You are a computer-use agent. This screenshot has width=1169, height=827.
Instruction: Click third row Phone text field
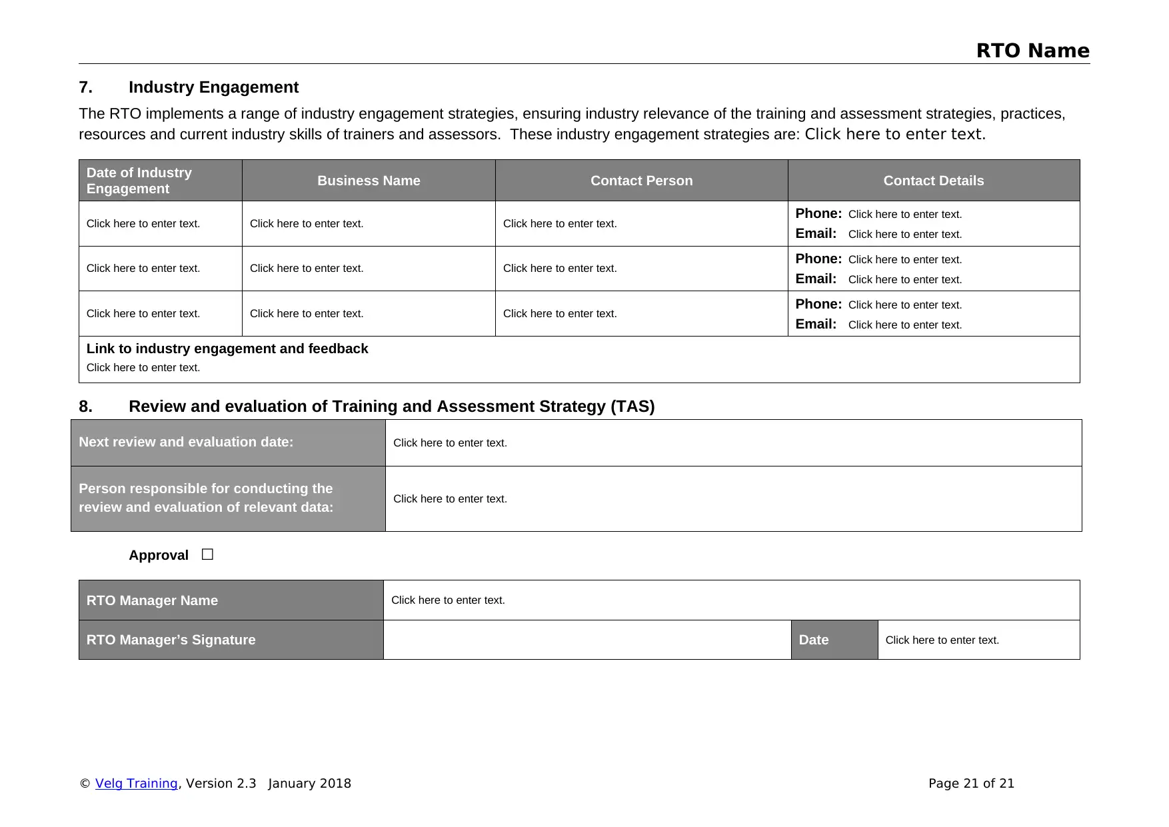coord(905,305)
